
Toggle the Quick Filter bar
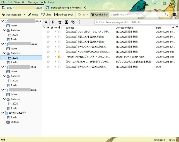(100, 14)
